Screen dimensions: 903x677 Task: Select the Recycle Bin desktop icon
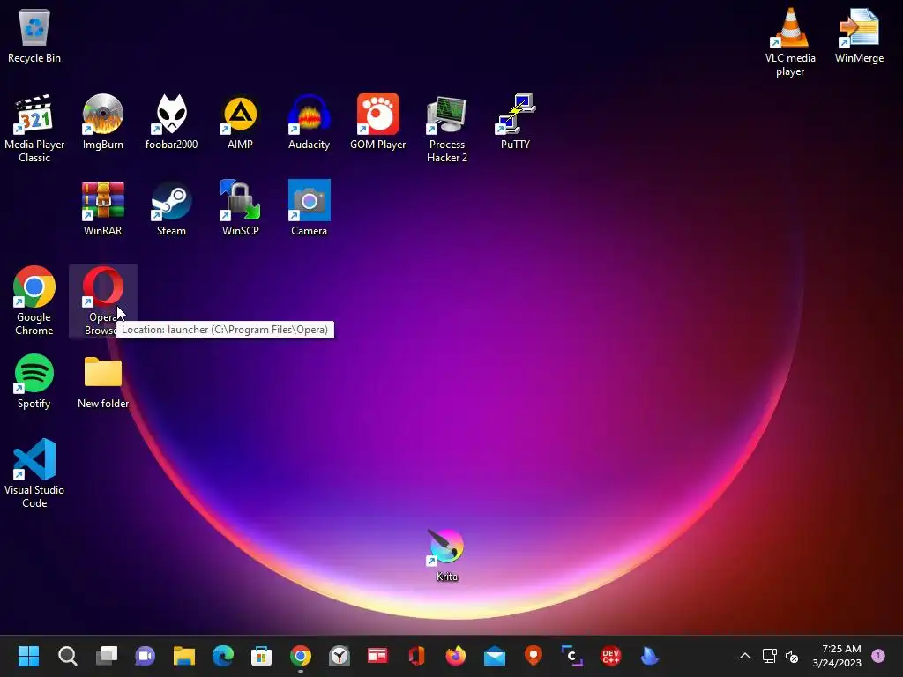point(34,35)
